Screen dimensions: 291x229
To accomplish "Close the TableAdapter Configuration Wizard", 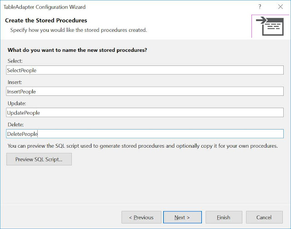I will [x=280, y=7].
